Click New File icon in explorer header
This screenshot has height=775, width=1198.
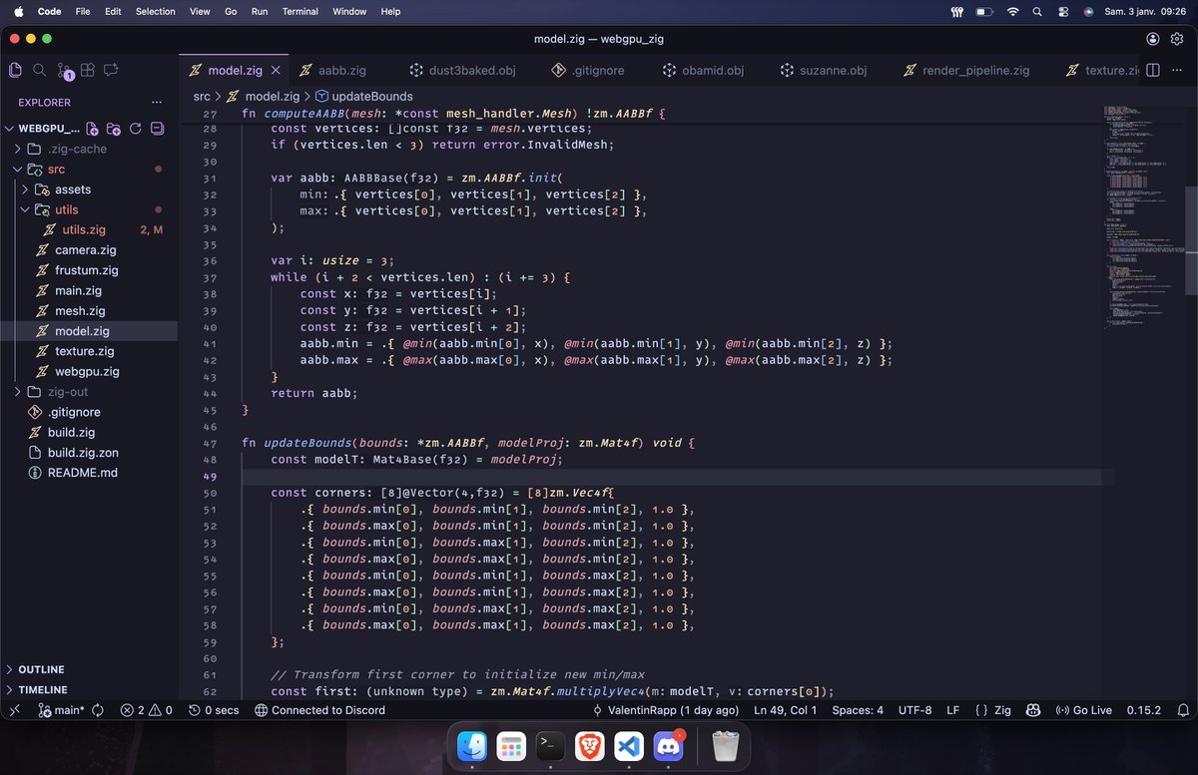[92, 129]
